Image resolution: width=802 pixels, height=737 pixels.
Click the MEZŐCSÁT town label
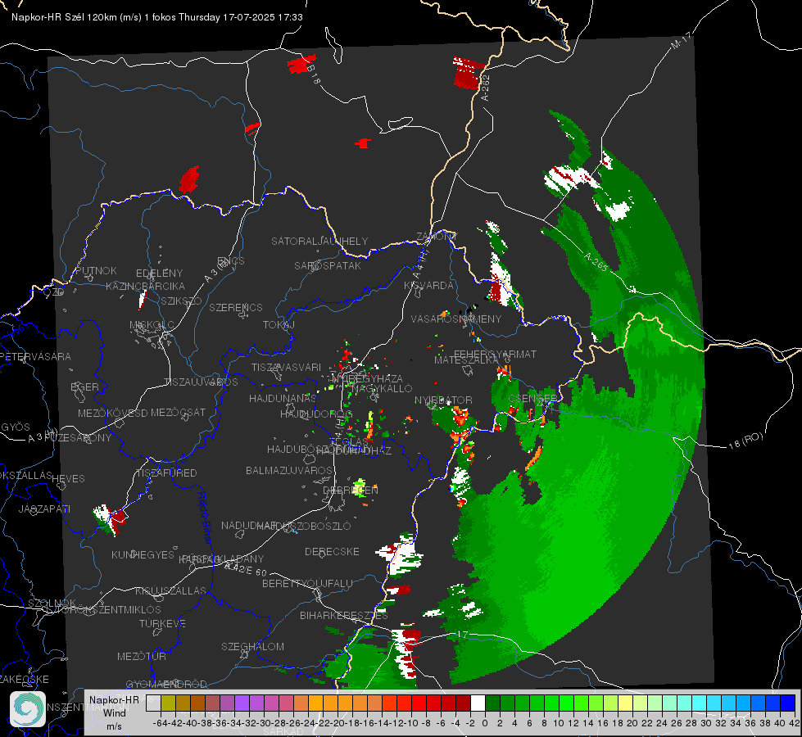coord(178,412)
